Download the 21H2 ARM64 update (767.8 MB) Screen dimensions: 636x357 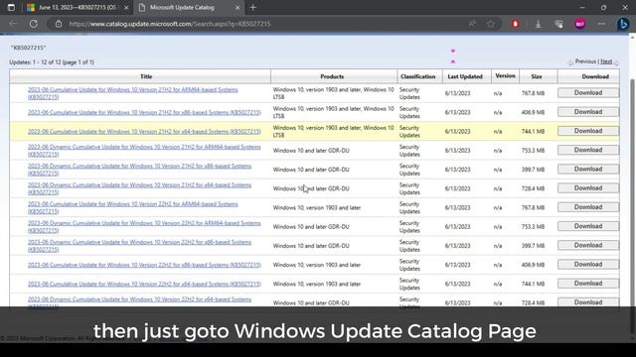(x=588, y=92)
